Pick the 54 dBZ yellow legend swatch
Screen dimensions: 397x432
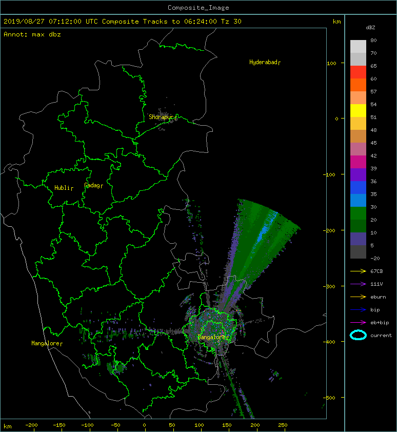click(x=358, y=110)
